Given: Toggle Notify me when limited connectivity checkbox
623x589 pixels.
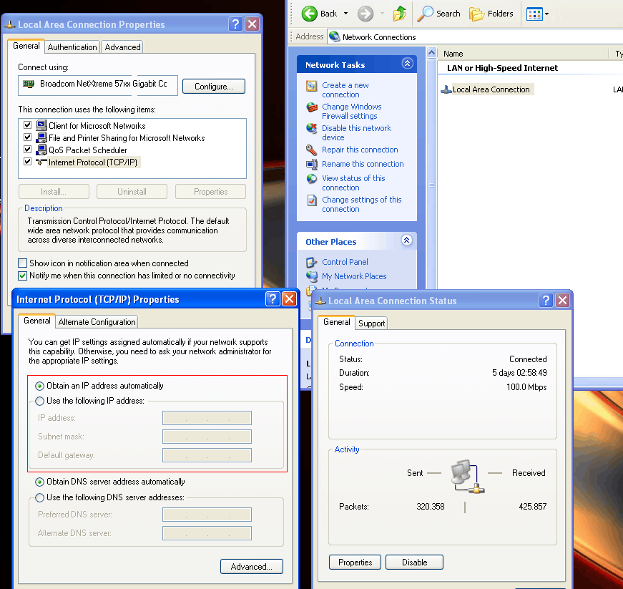Looking at the screenshot, I should point(23,276).
